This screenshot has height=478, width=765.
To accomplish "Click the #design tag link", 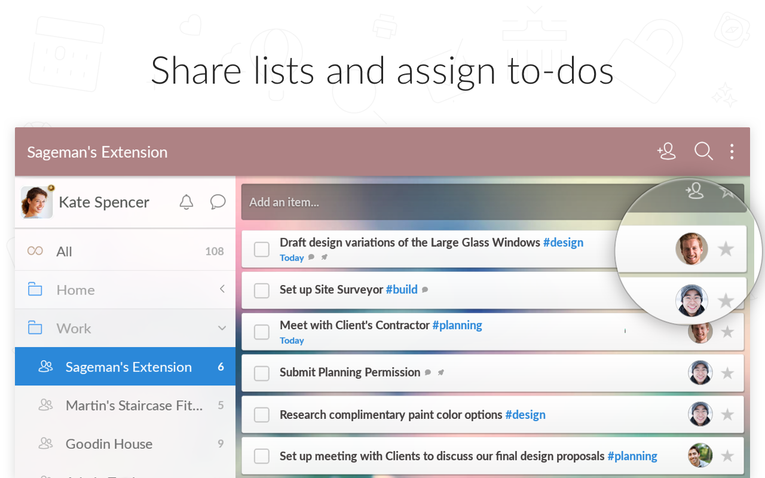I will (562, 243).
